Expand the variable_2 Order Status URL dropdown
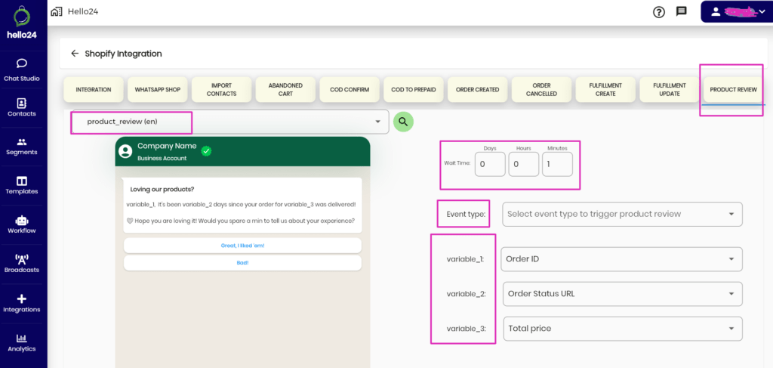Image resolution: width=773 pixels, height=368 pixels. point(623,294)
